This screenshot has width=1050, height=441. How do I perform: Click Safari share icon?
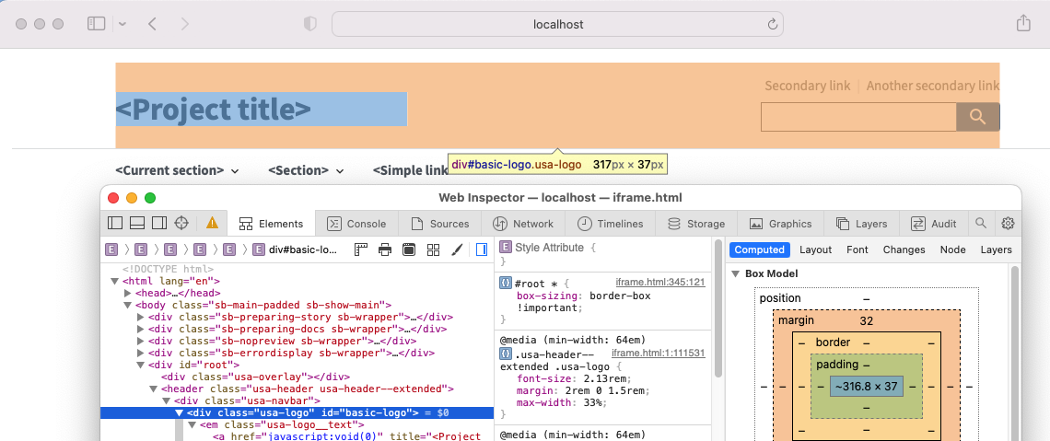pos(1023,23)
